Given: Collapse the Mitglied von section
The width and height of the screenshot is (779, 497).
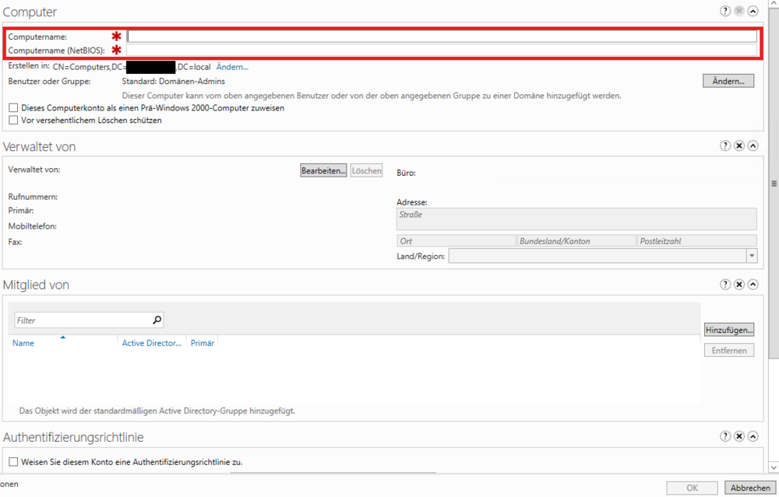Looking at the screenshot, I should [753, 285].
